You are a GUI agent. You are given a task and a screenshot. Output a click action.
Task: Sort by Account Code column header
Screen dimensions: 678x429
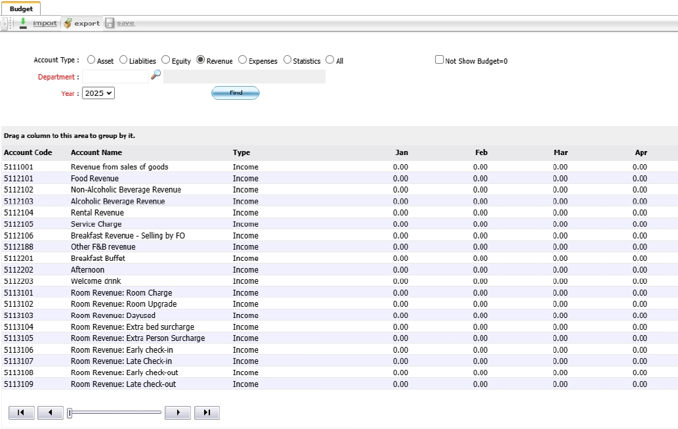[x=28, y=152]
